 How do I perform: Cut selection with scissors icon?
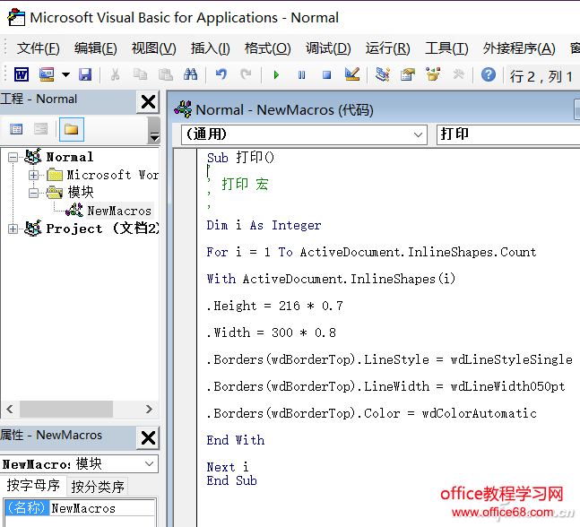pos(115,75)
